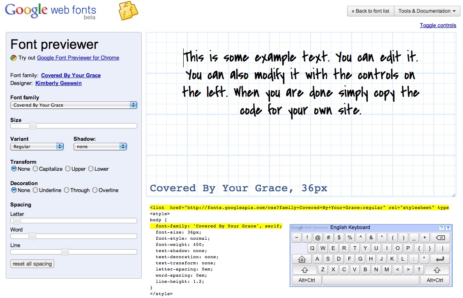This screenshot has height=298, width=463.
Task: Select the Overline decoration option
Action: (x=95, y=190)
